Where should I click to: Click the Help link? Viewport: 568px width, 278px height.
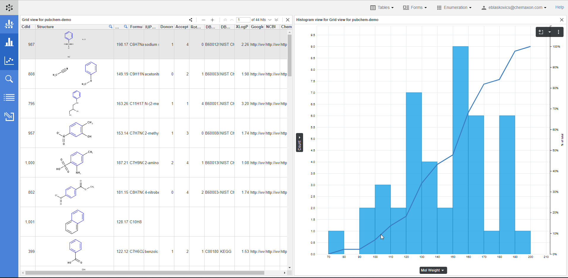pos(559,7)
